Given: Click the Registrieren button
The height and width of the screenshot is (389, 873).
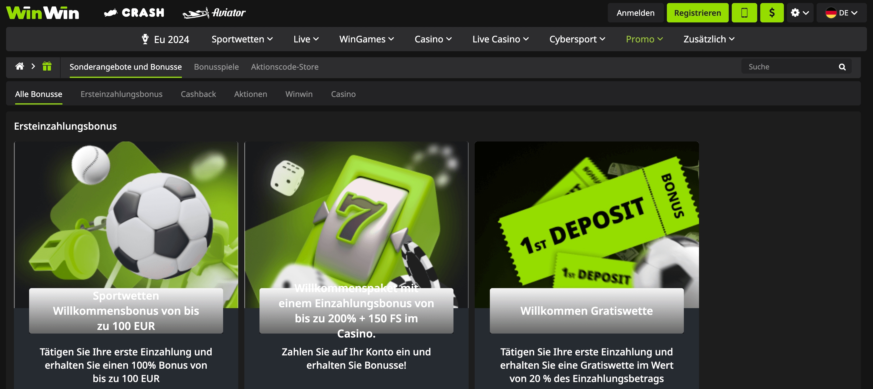Looking at the screenshot, I should 697,13.
